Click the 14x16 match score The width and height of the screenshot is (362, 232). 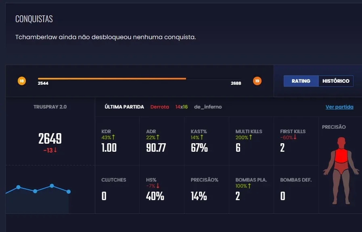tap(182, 107)
